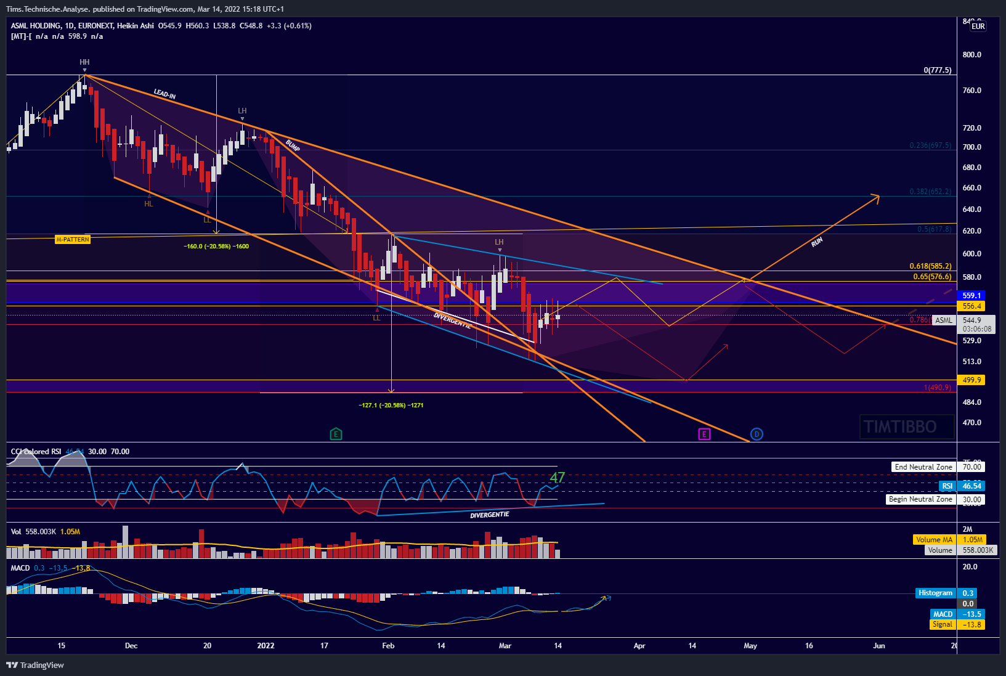This screenshot has height=676, width=1006.
Task: Click the MACD -13.5 tag
Action: [x=957, y=614]
